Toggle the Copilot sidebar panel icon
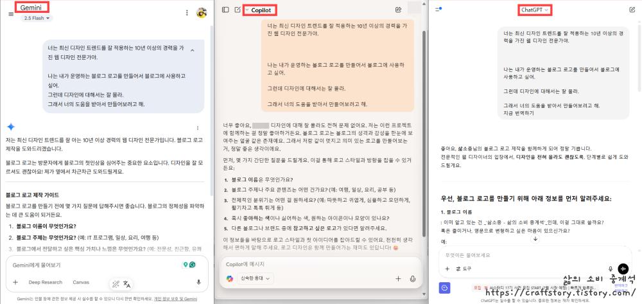Screen dimensions: 642x304 225,10
